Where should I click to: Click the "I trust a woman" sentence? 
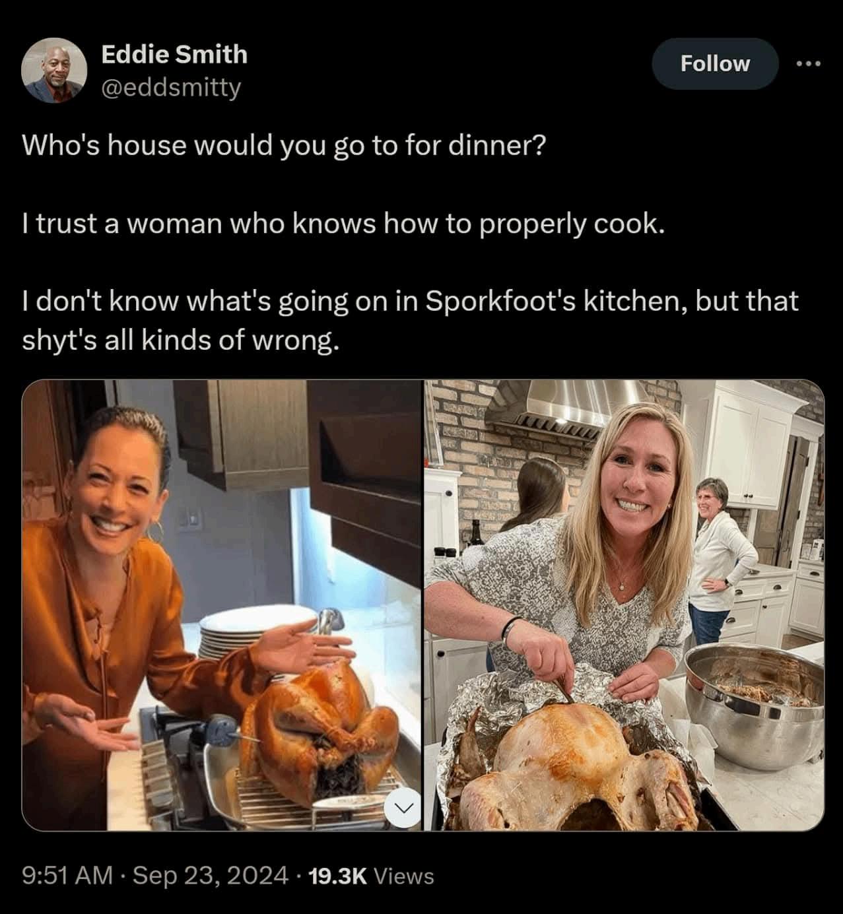pyautogui.click(x=342, y=224)
